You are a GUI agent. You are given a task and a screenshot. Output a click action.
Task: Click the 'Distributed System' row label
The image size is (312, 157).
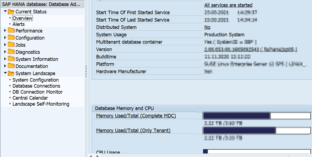tap(116, 27)
